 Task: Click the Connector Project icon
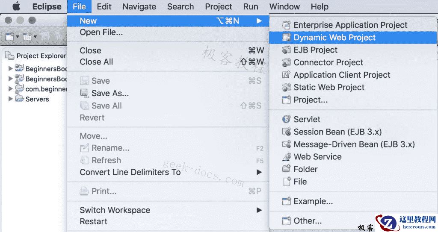coord(286,62)
